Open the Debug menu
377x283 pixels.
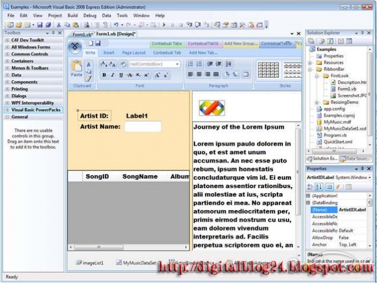[90, 16]
